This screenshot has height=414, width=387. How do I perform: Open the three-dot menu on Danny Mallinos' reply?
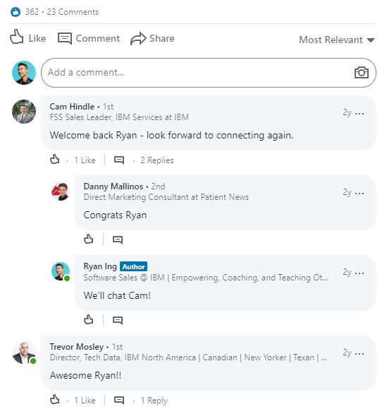click(x=360, y=194)
